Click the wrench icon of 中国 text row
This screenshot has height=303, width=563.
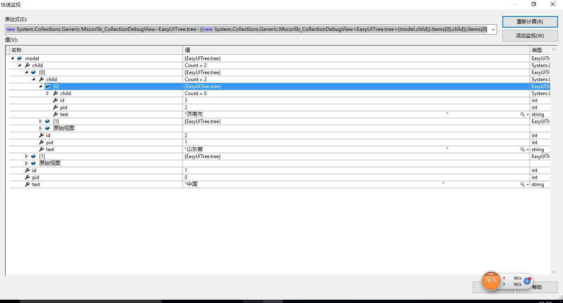27,184
